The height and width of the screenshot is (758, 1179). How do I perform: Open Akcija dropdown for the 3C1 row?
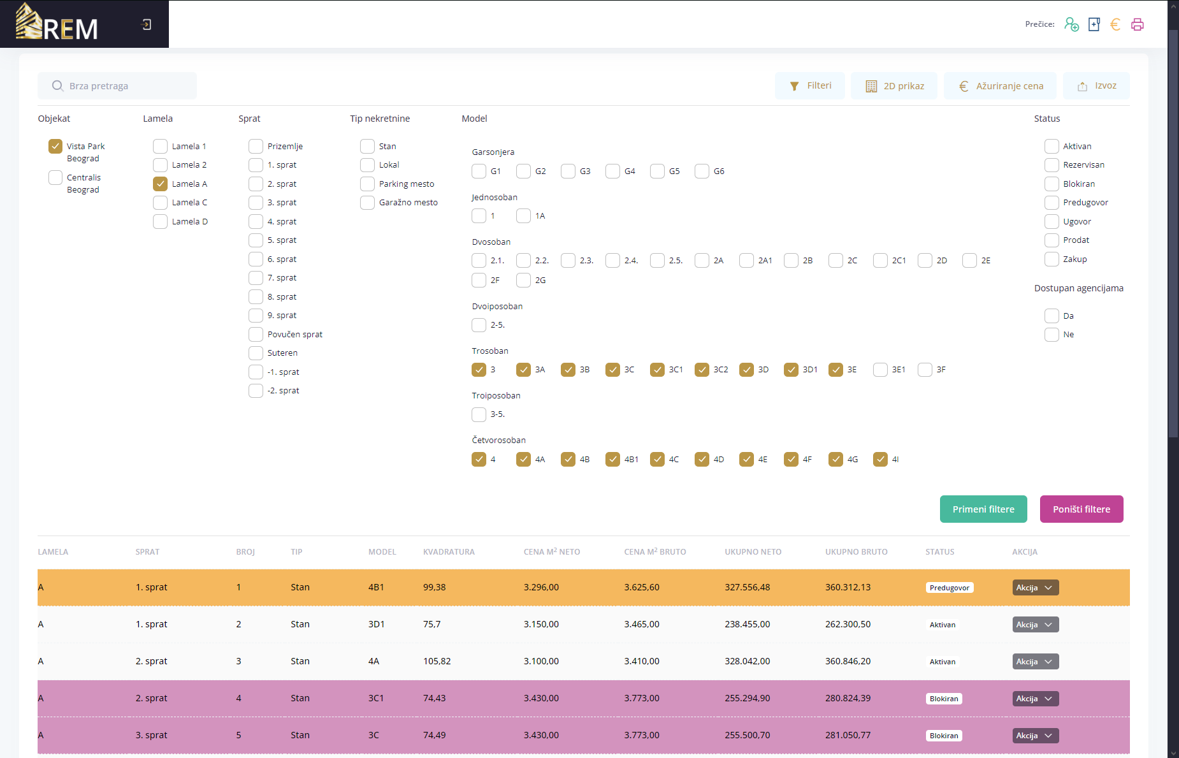[x=1035, y=699]
